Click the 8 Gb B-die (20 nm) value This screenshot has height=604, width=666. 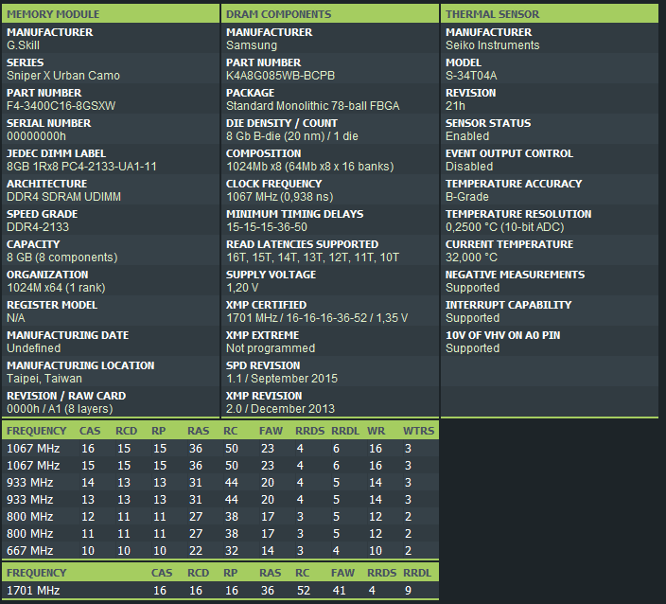pyautogui.click(x=291, y=136)
